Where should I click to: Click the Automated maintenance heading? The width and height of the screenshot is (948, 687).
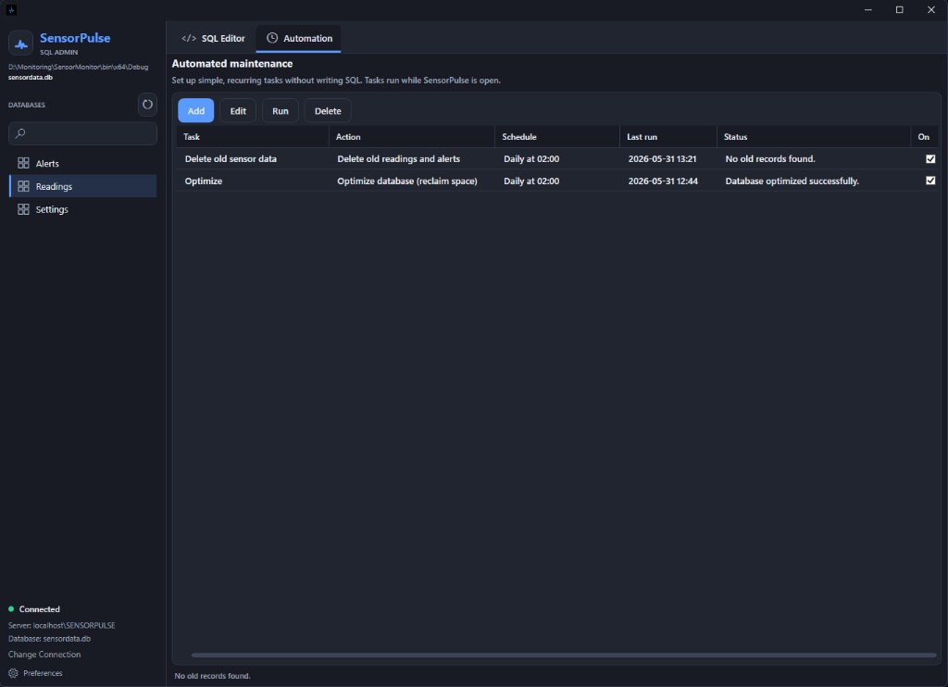232,64
